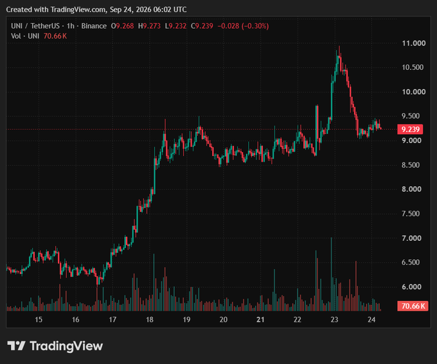Click the close value C9.239
Viewport: 437px width, 364px height.
click(x=202, y=26)
